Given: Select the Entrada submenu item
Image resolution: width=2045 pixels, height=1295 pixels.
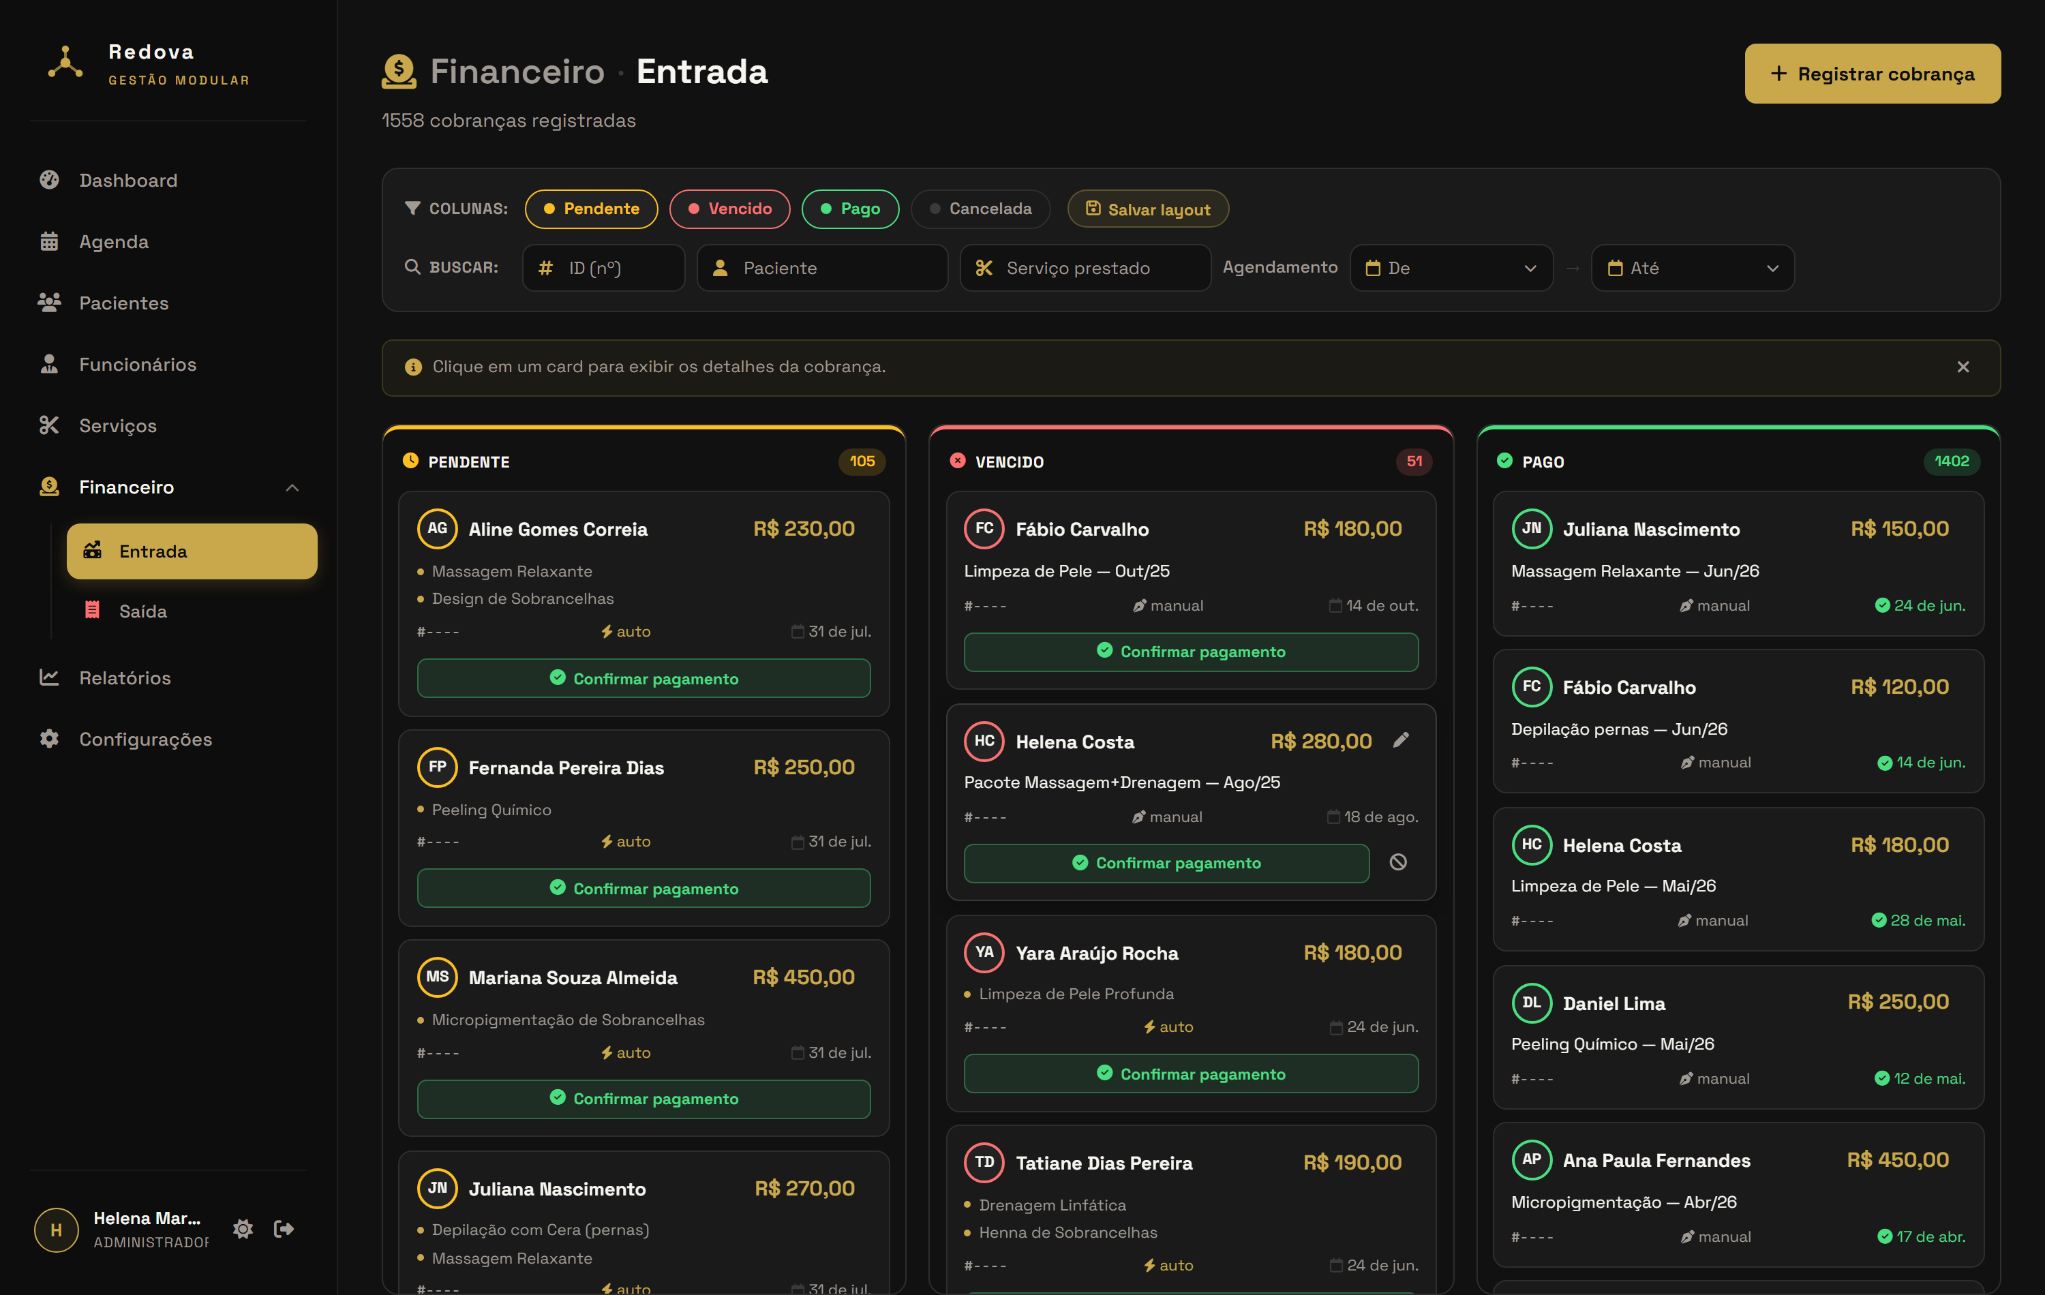Looking at the screenshot, I should tap(192, 551).
